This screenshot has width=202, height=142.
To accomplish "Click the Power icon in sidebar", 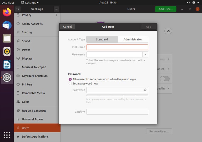I will click(x=18, y=50).
